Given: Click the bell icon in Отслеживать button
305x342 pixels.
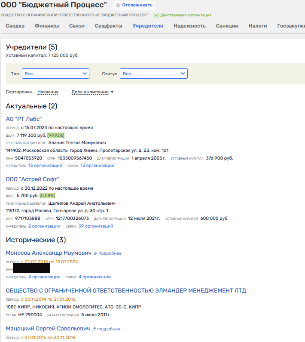Looking at the screenshot, I should click(x=118, y=5).
